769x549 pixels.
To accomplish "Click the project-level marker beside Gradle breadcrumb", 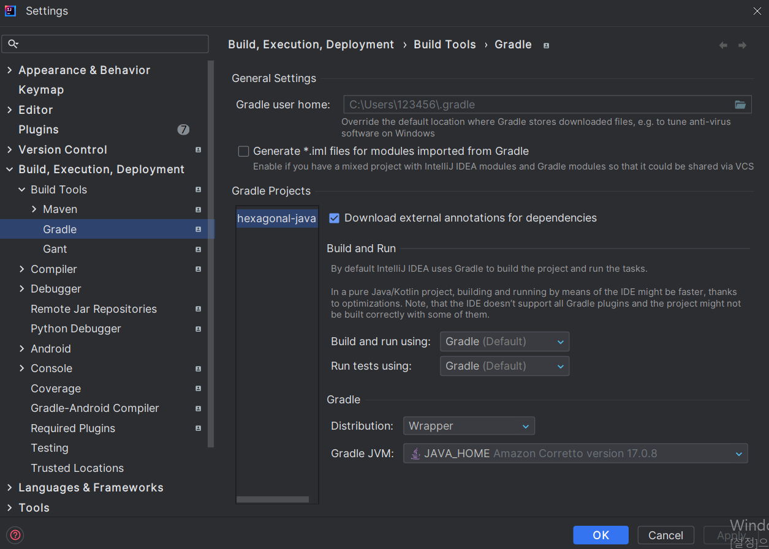I will pos(546,45).
